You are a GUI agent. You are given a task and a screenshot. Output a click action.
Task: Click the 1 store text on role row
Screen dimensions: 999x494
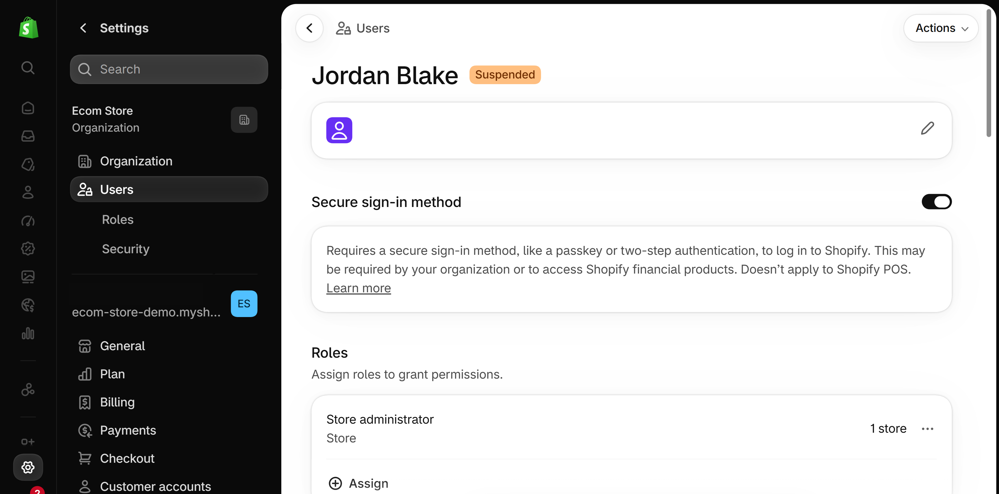pos(888,428)
